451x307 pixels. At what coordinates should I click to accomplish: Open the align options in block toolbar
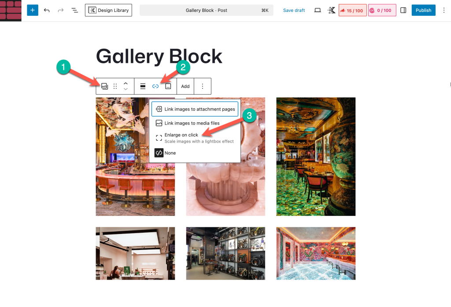pos(143,86)
